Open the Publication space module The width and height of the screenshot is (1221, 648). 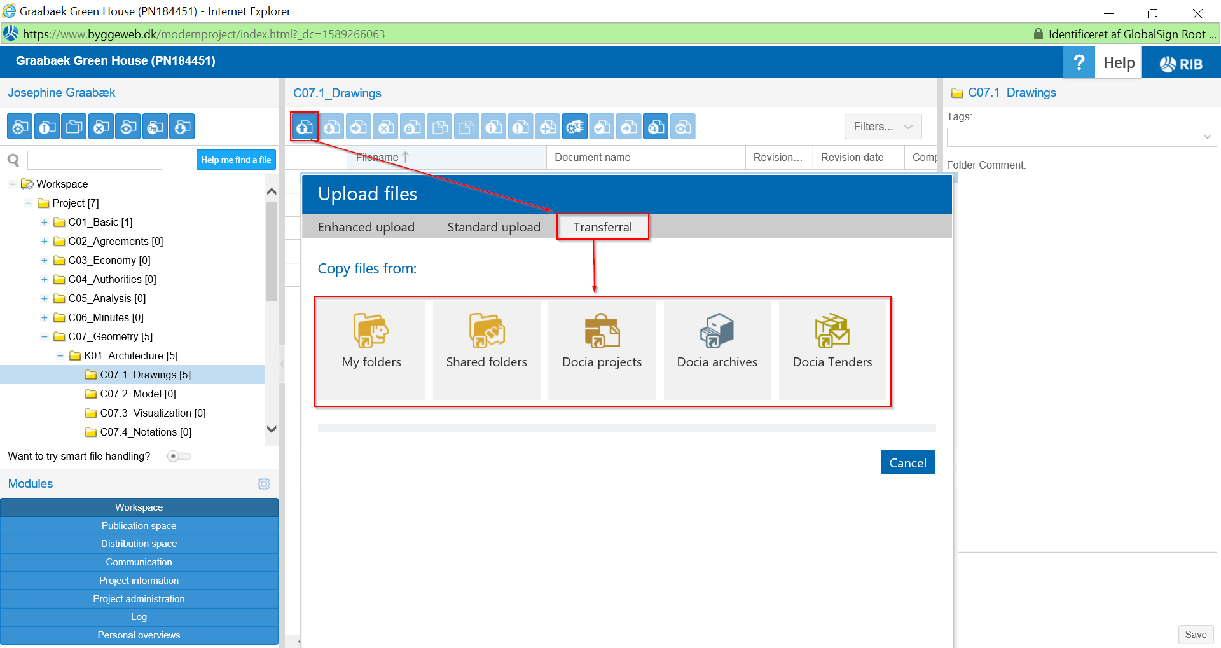(139, 526)
